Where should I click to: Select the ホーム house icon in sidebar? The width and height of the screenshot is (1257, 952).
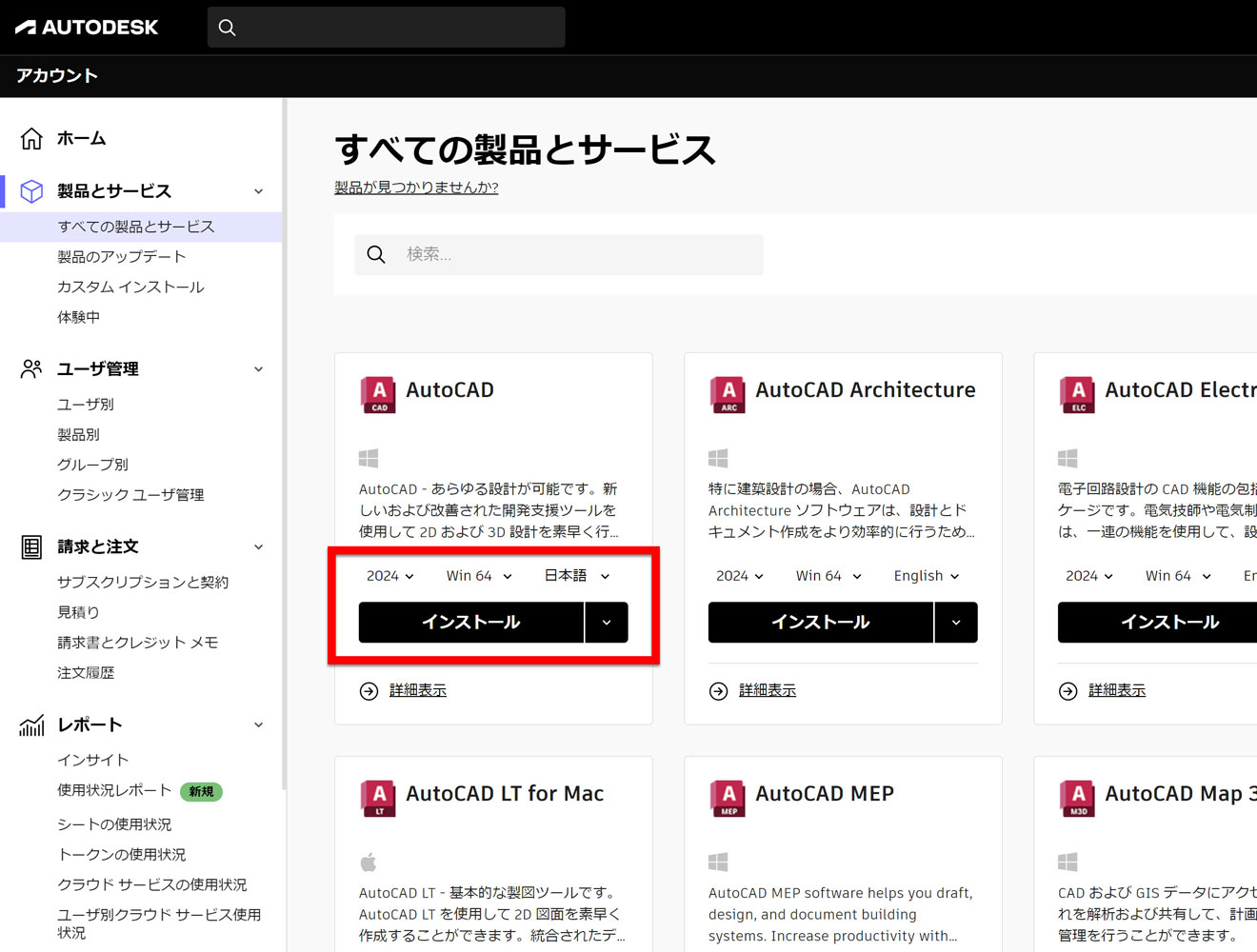[x=31, y=138]
